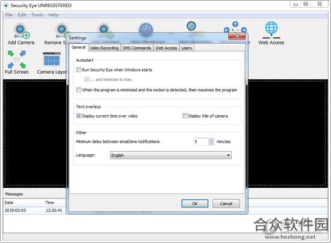The height and width of the screenshot is (243, 331).
Task: Click the minimum delay minutes input field
Action: click(201, 142)
